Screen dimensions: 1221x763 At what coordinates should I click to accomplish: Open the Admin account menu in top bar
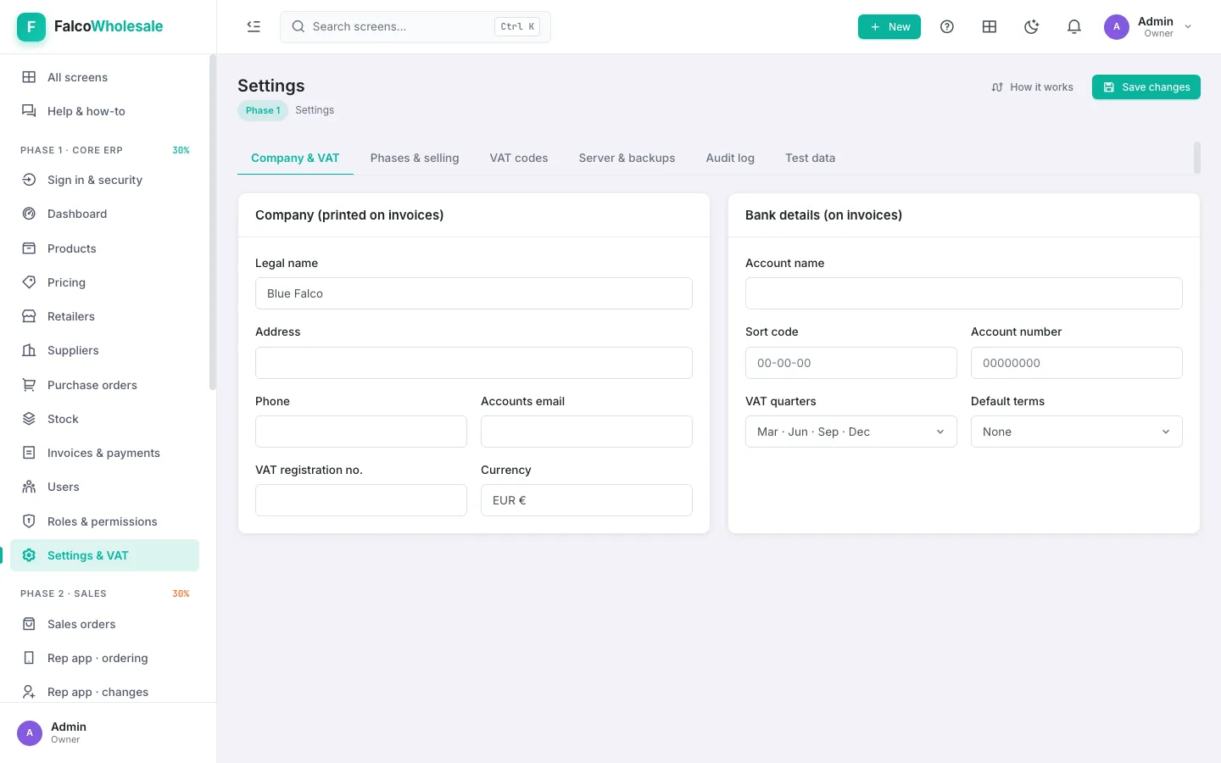pos(1148,26)
